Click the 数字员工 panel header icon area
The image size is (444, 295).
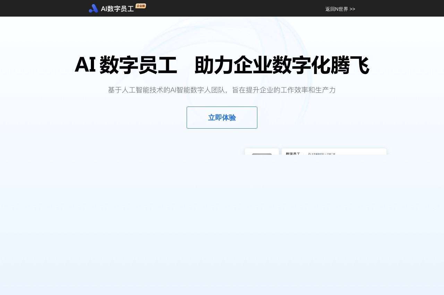[292, 154]
